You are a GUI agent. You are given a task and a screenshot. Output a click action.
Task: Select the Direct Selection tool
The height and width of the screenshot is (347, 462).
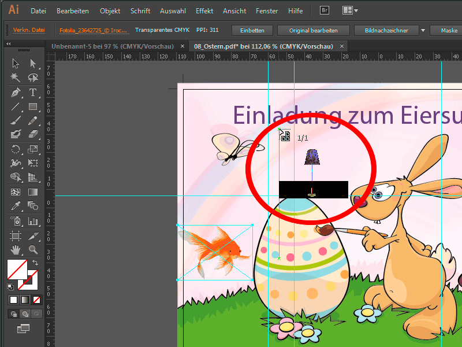33,64
